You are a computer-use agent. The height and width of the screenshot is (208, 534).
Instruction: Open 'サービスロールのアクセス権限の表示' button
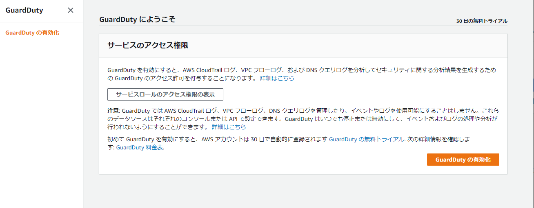click(165, 94)
